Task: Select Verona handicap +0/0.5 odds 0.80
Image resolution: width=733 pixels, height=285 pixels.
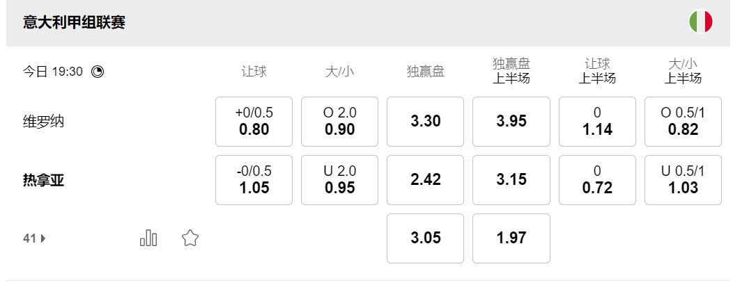Action: [x=254, y=122]
